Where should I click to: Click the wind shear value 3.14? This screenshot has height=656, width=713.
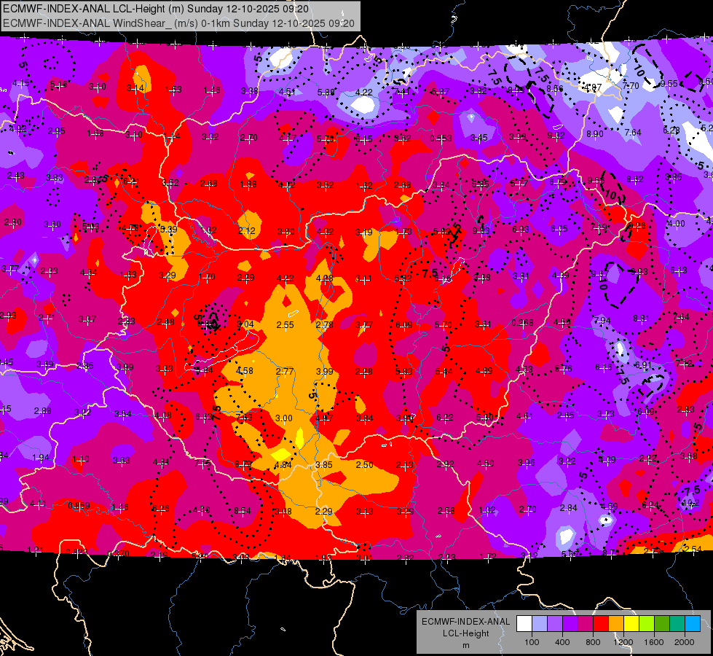click(x=135, y=88)
